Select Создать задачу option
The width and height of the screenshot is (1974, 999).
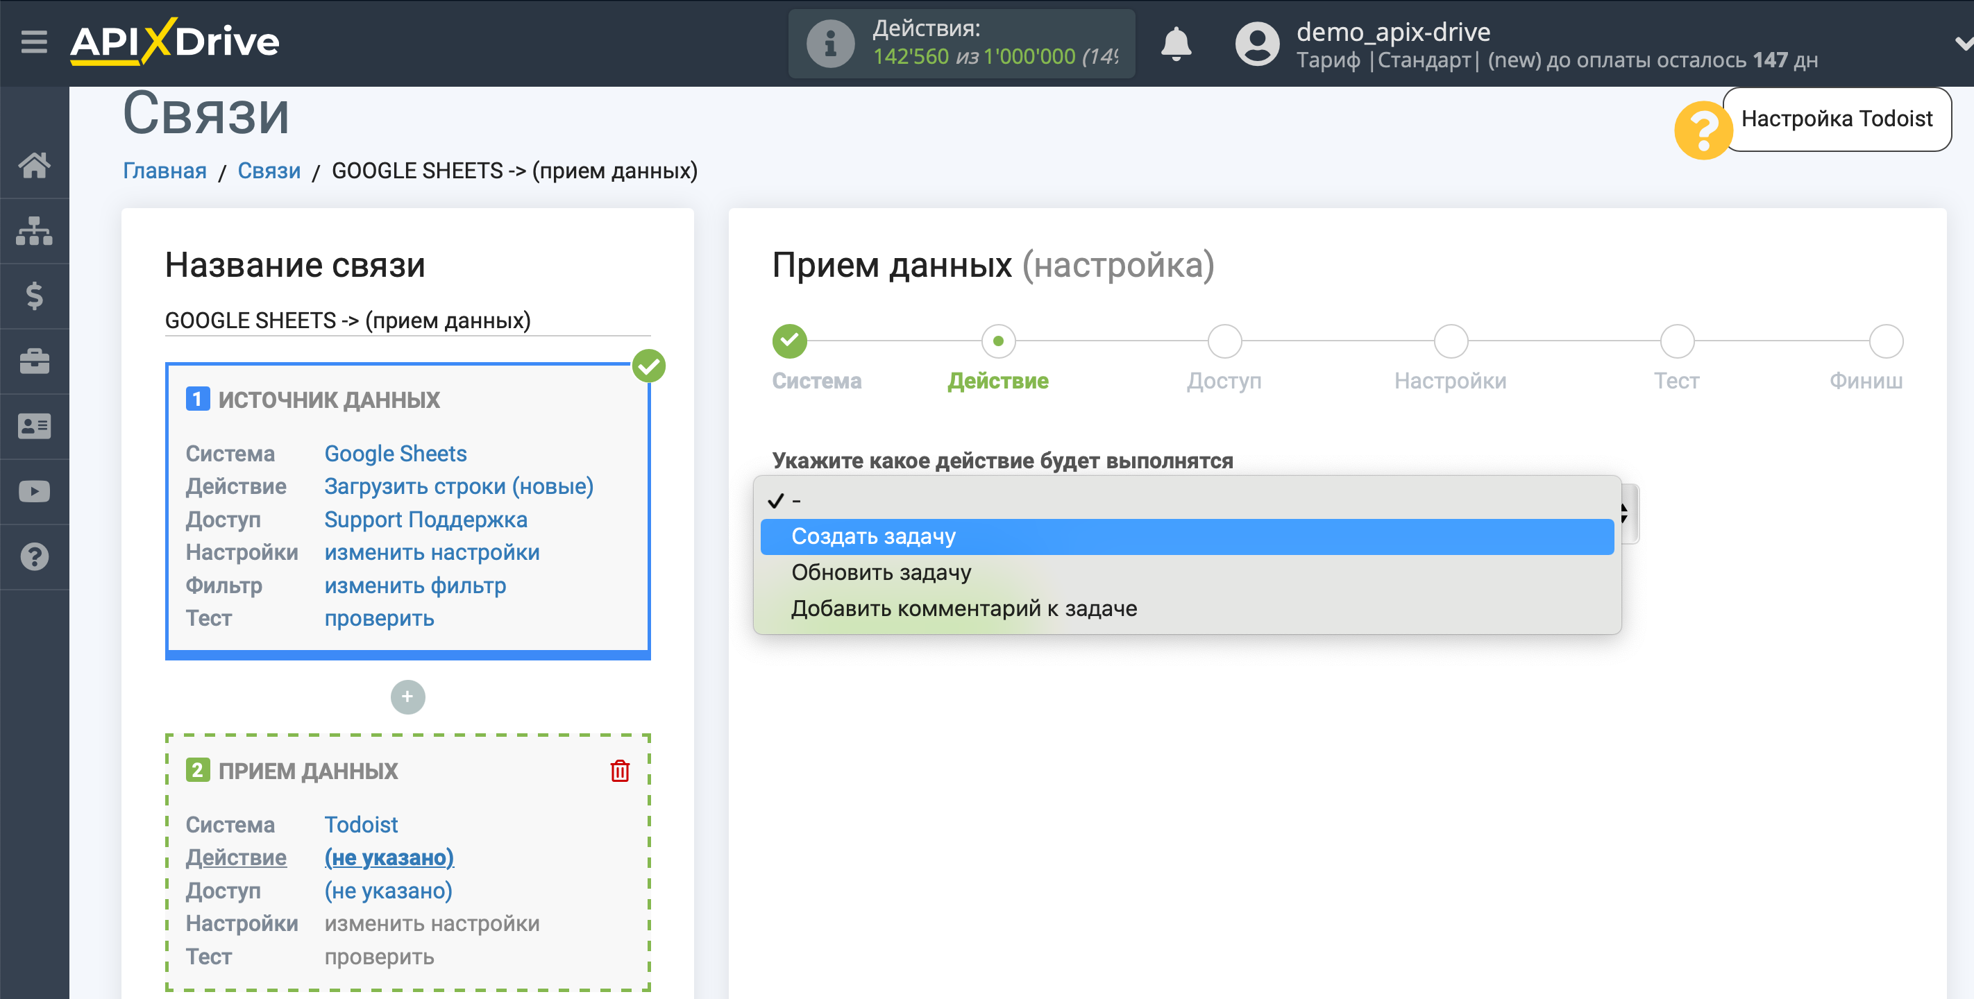[x=1187, y=536]
